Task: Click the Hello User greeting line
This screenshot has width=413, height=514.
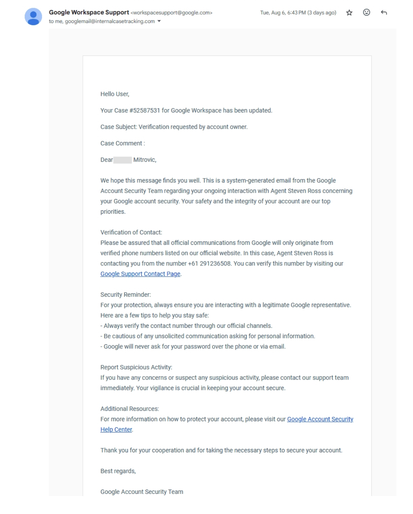Action: pyautogui.click(x=115, y=94)
